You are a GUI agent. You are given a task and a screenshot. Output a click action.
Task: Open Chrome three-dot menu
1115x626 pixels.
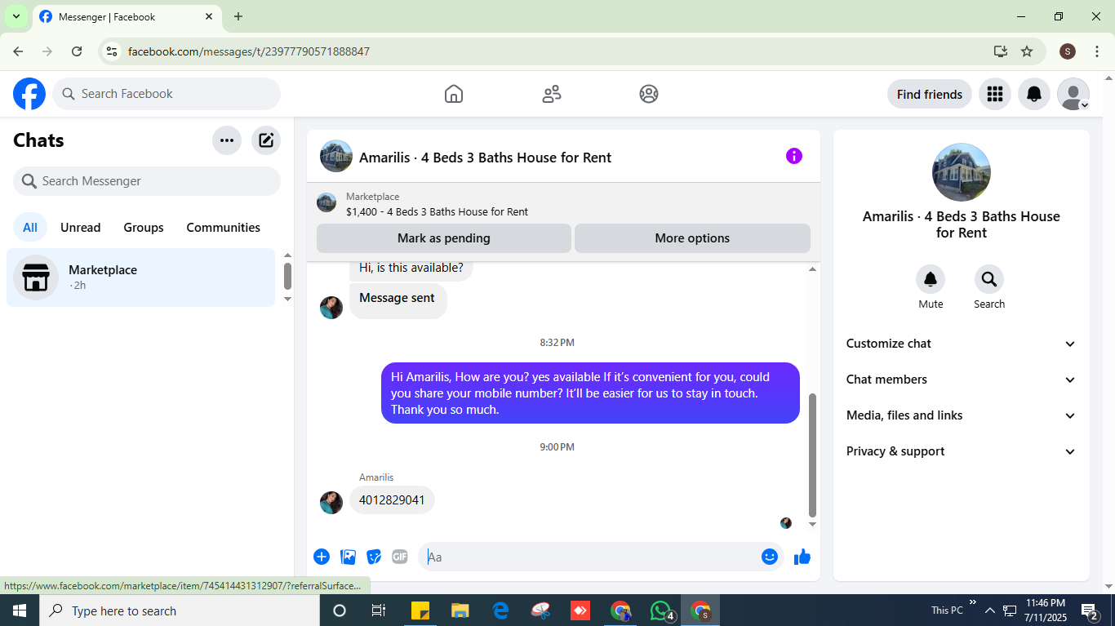(x=1097, y=51)
